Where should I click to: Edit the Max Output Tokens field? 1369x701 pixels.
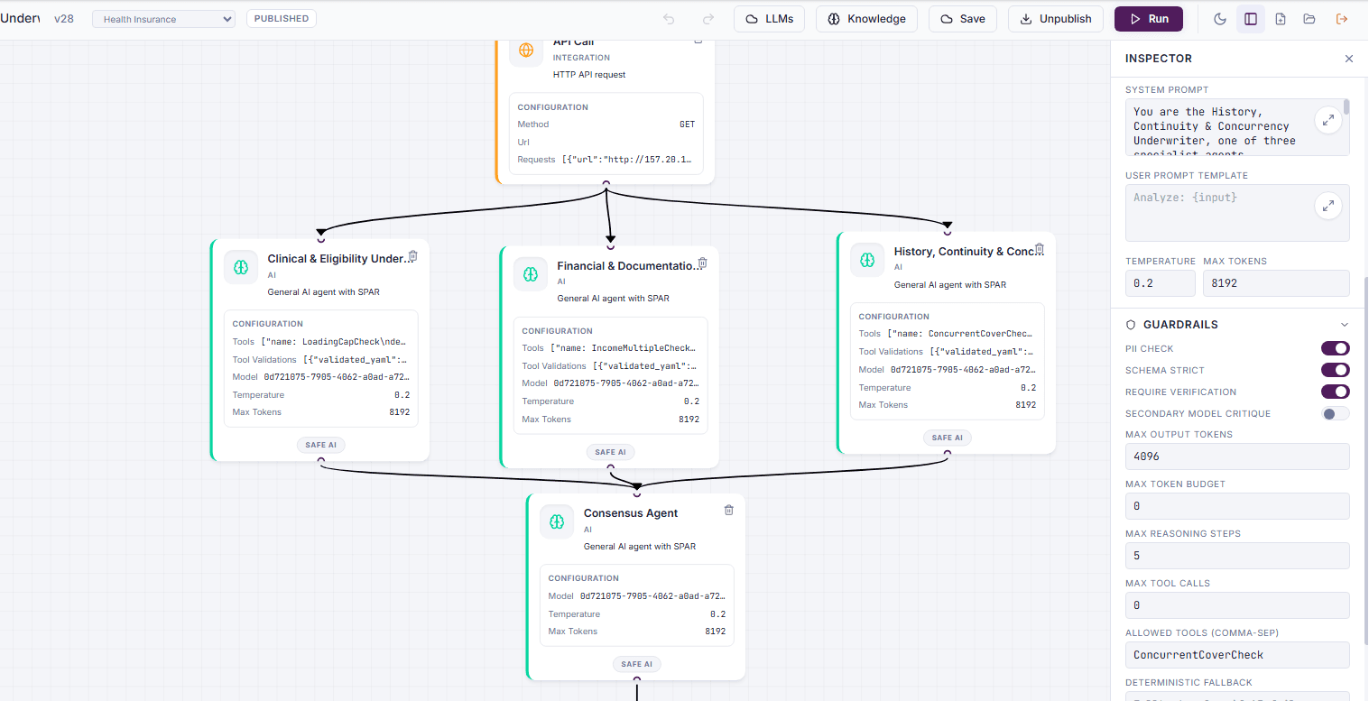[1237, 457]
